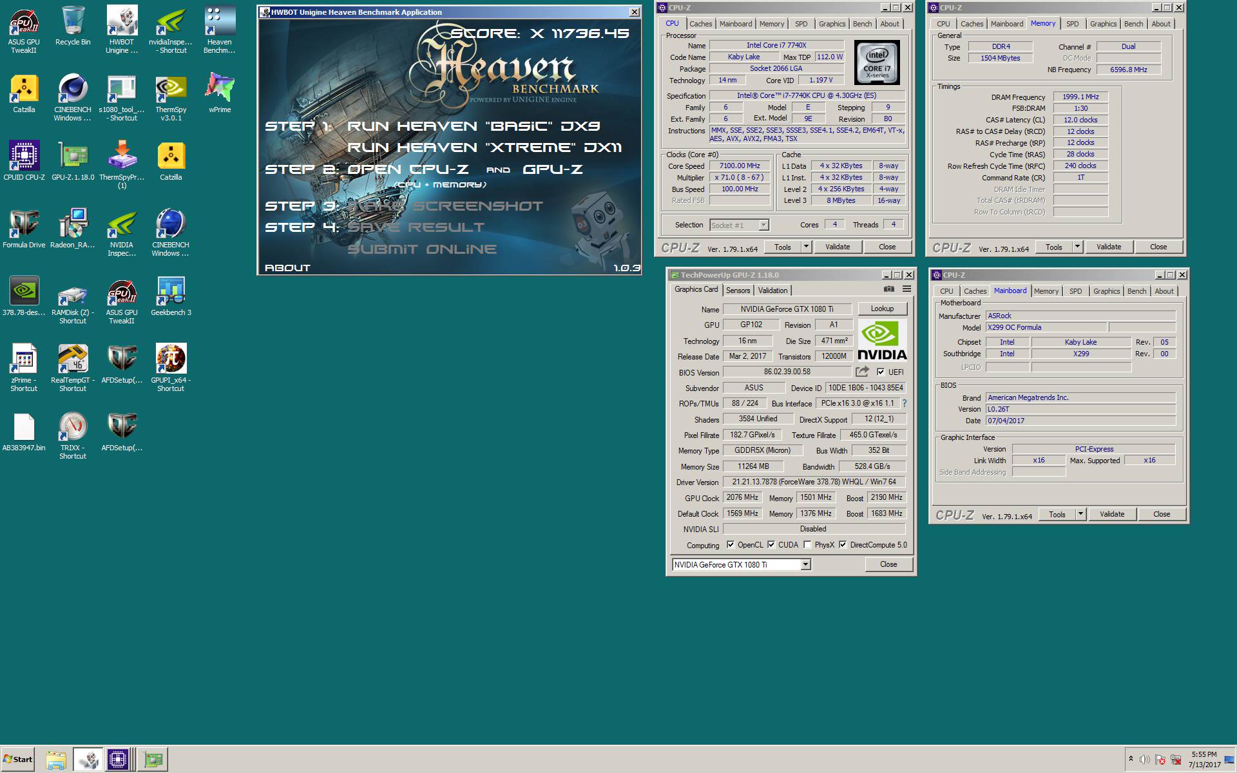Image resolution: width=1237 pixels, height=773 pixels.
Task: Switch to Bench tab in first CPU-Z window
Action: tap(862, 24)
